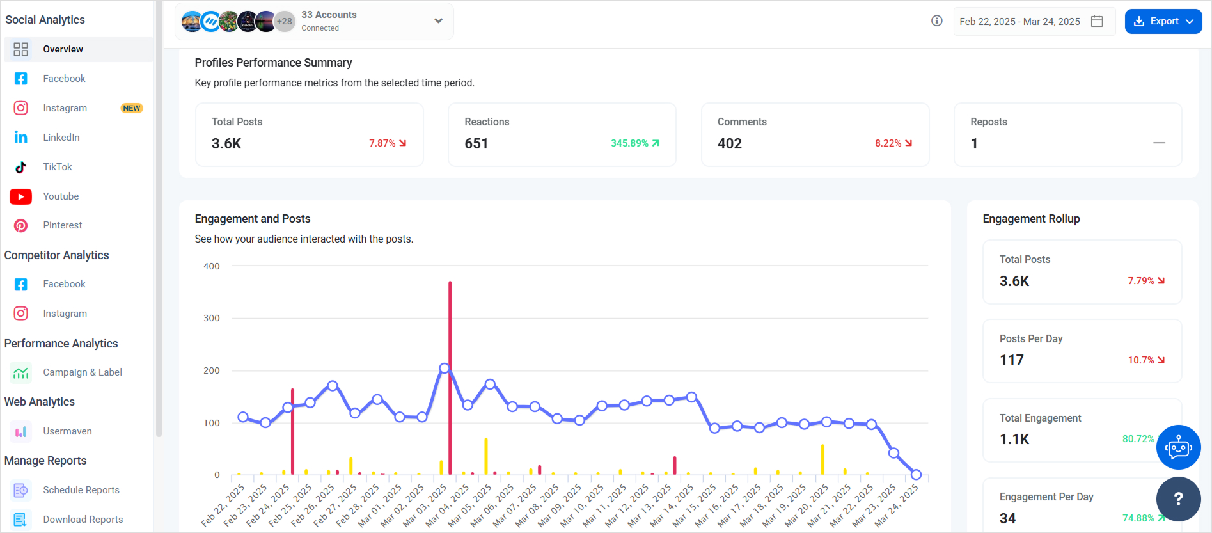Click the yellow bar on Mar 20, 2025
The width and height of the screenshot is (1212, 533).
pyautogui.click(x=822, y=459)
